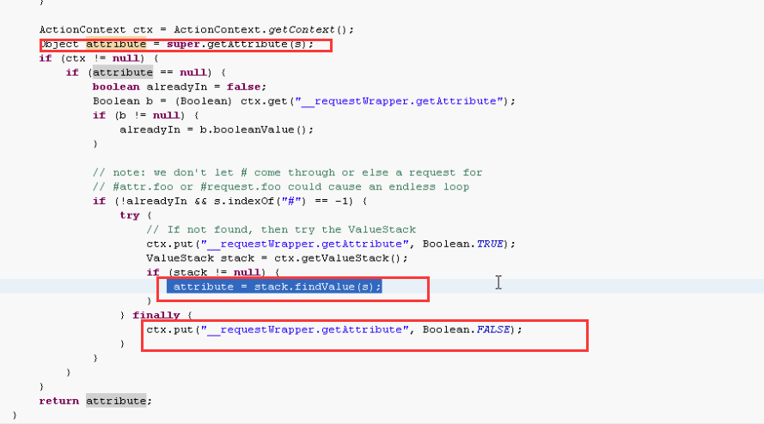Click the 'if (b != null) {' line
The image size is (764, 424).
tap(146, 115)
